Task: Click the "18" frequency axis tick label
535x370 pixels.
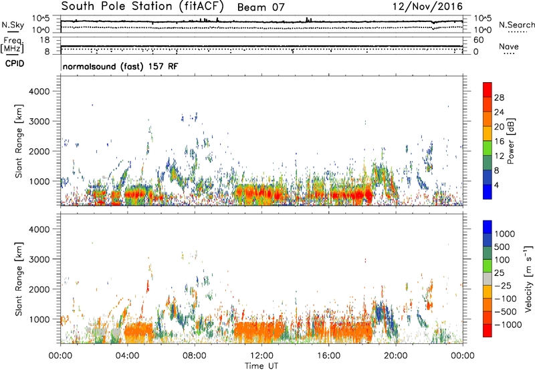Action: coord(45,40)
